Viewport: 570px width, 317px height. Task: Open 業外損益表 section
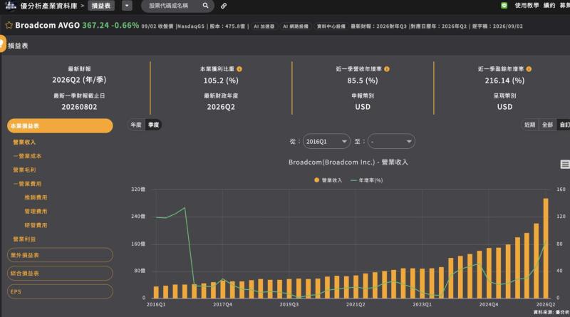click(60, 255)
